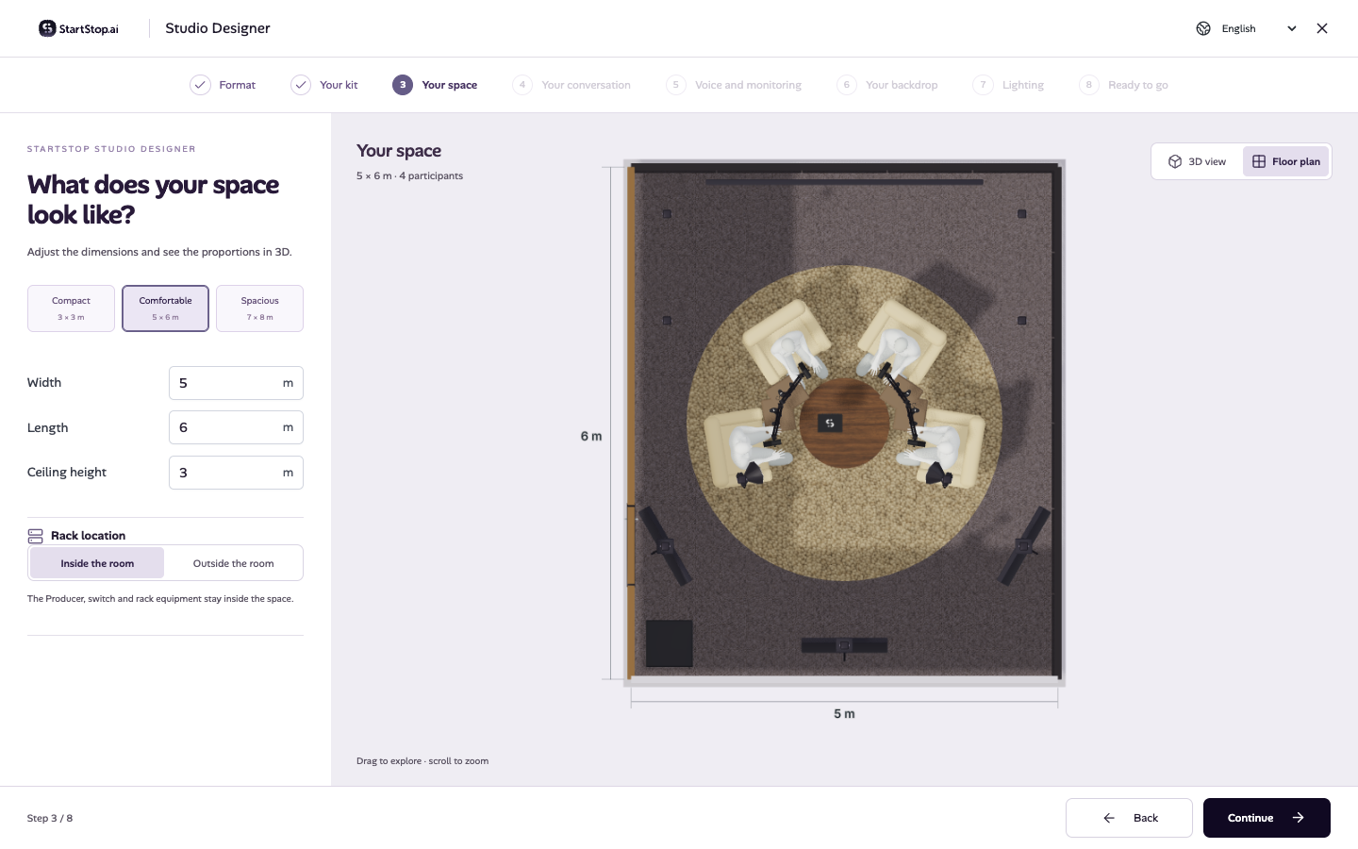Click the Back left arrow icon
This screenshot has height=849, width=1358.
pos(1109,818)
